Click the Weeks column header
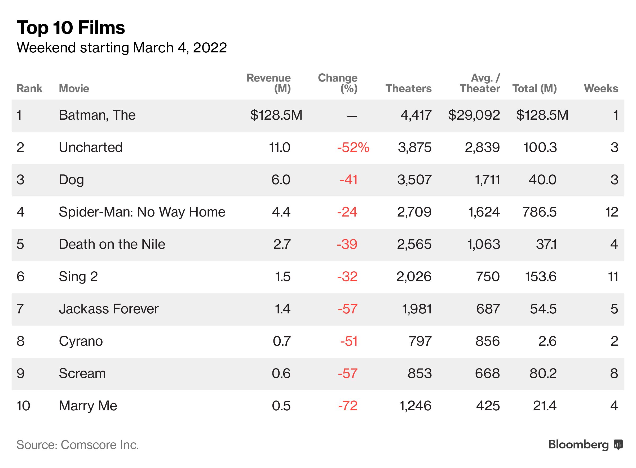 (x=601, y=88)
